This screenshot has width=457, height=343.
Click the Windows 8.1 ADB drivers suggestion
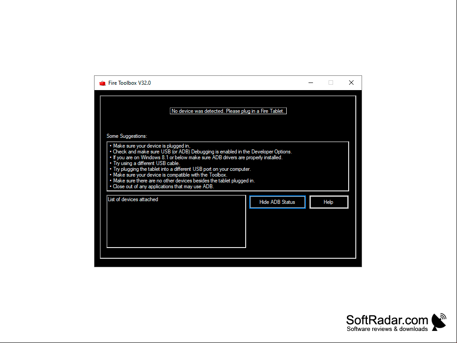pos(196,157)
